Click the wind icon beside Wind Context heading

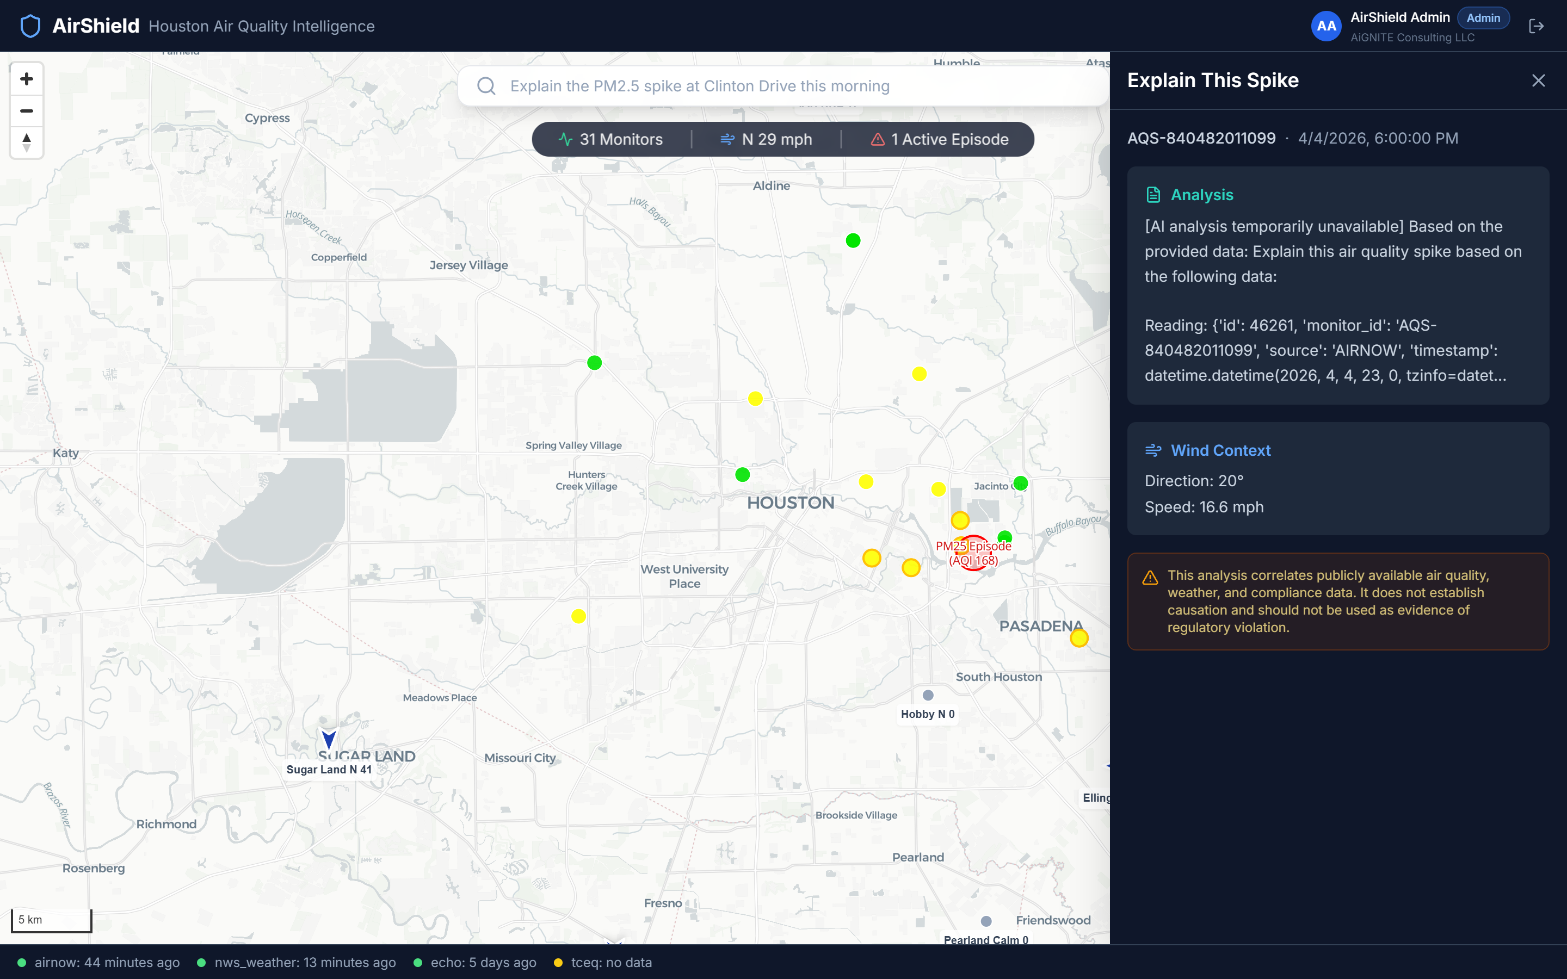[x=1154, y=450]
